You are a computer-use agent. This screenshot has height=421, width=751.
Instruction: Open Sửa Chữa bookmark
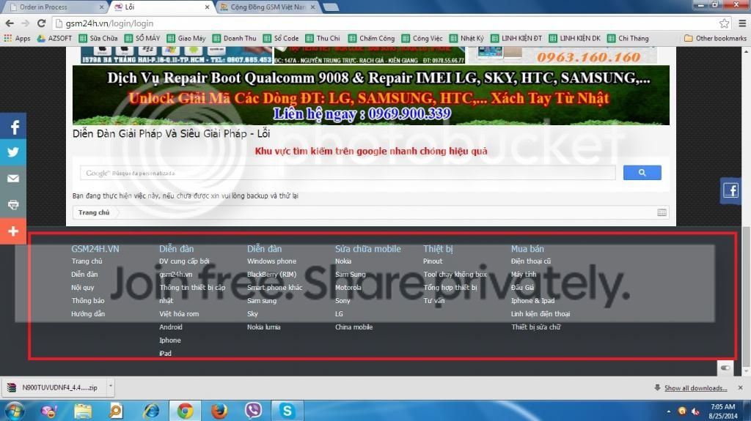[98, 38]
